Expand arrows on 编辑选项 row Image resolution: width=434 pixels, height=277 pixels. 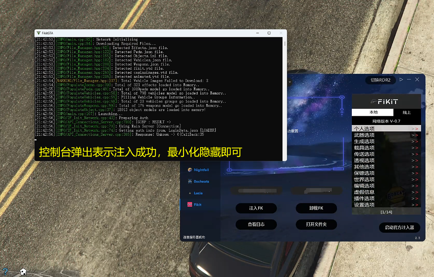414,186
